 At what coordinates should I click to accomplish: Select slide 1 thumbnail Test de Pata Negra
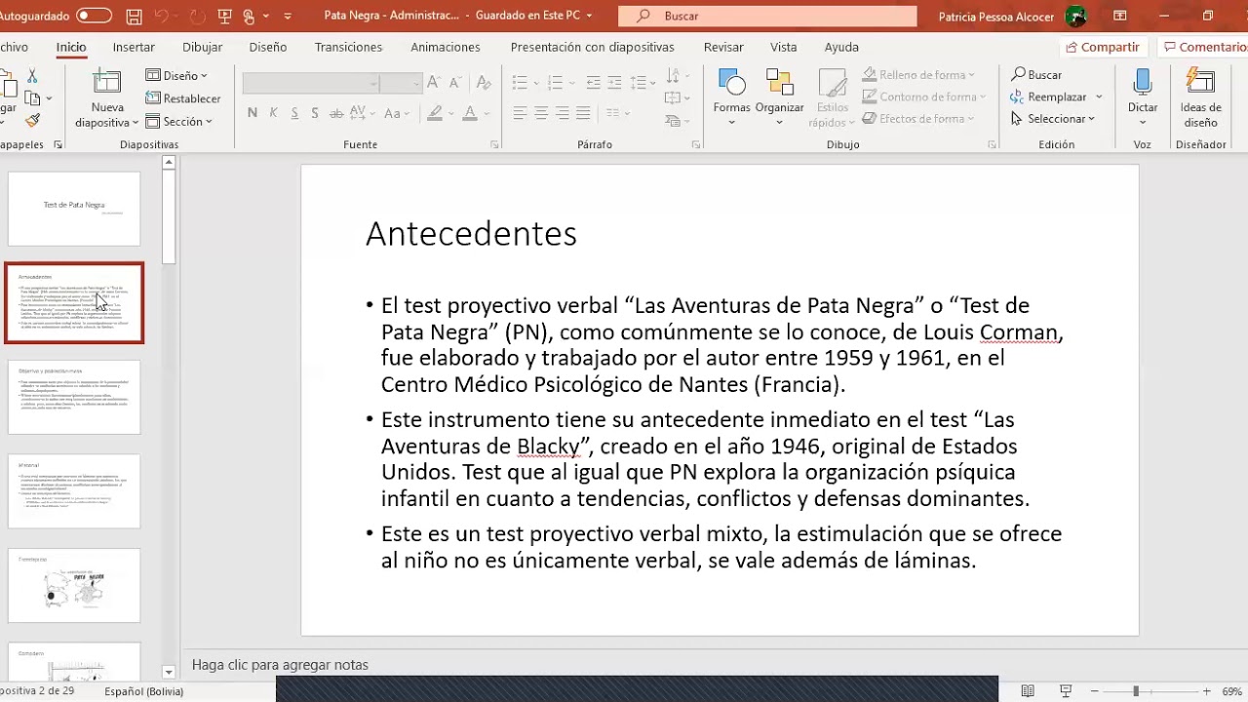click(74, 209)
